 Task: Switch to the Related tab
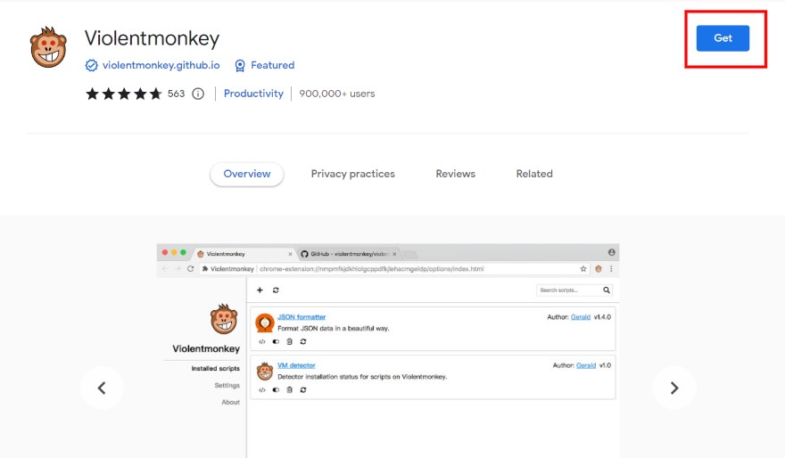click(x=534, y=174)
